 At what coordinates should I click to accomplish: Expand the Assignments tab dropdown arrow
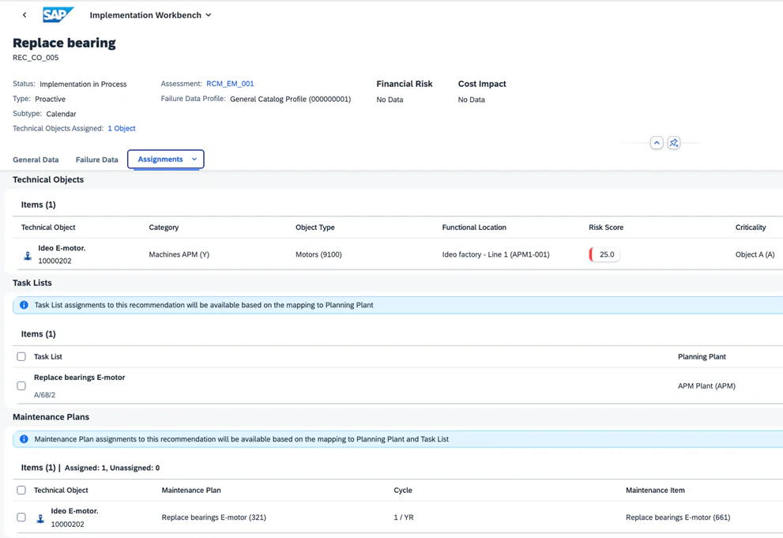(194, 160)
